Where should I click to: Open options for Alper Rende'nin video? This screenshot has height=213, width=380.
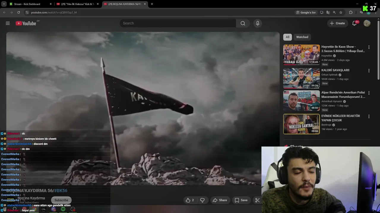(369, 93)
